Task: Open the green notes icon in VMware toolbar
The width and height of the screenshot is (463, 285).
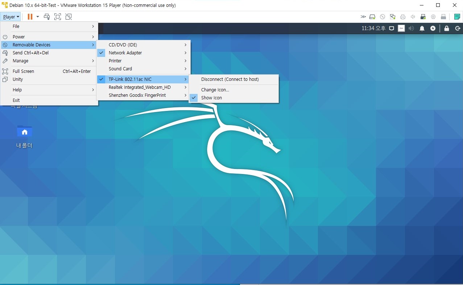Action: click(457, 17)
